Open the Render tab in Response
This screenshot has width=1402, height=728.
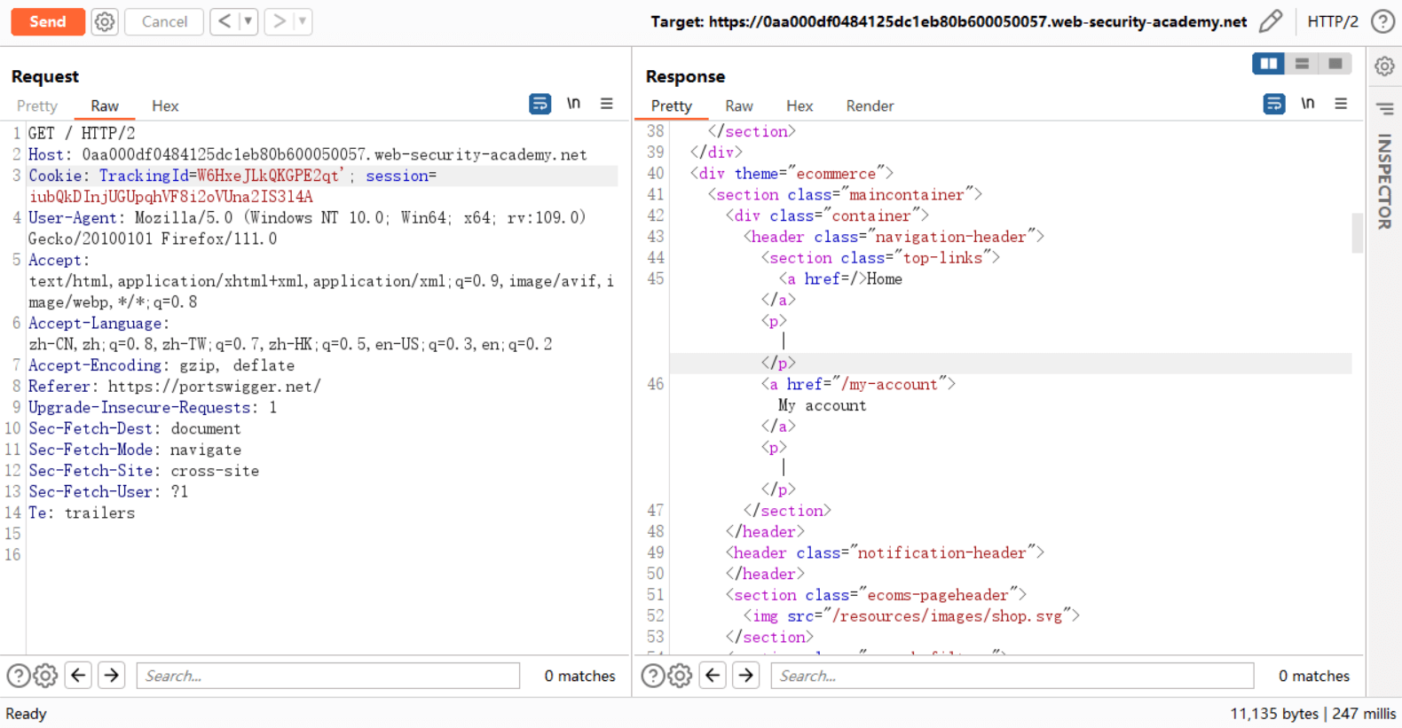869,106
